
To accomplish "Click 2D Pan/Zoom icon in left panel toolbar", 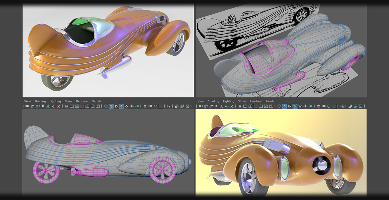I will 53,106.
